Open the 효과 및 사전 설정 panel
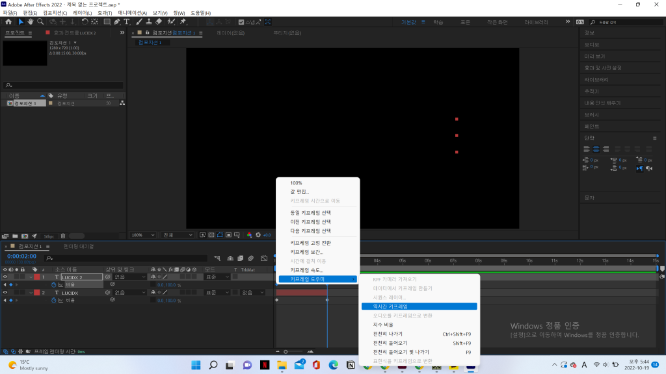 (603, 68)
